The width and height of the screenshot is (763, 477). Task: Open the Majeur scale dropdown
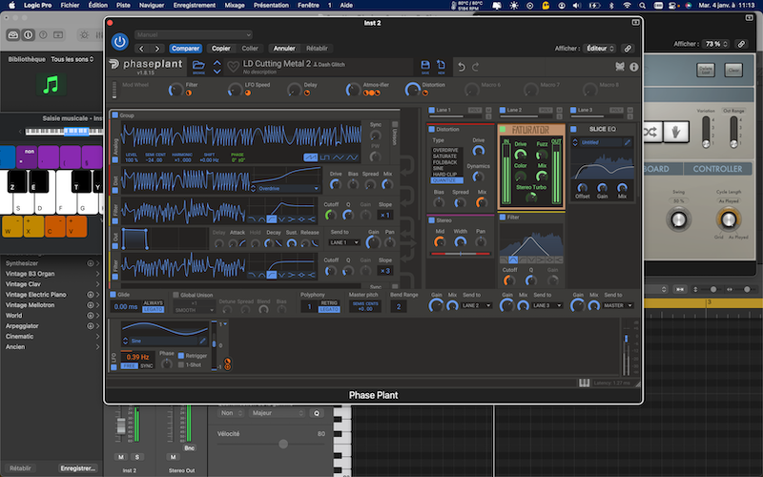pyautogui.click(x=277, y=413)
